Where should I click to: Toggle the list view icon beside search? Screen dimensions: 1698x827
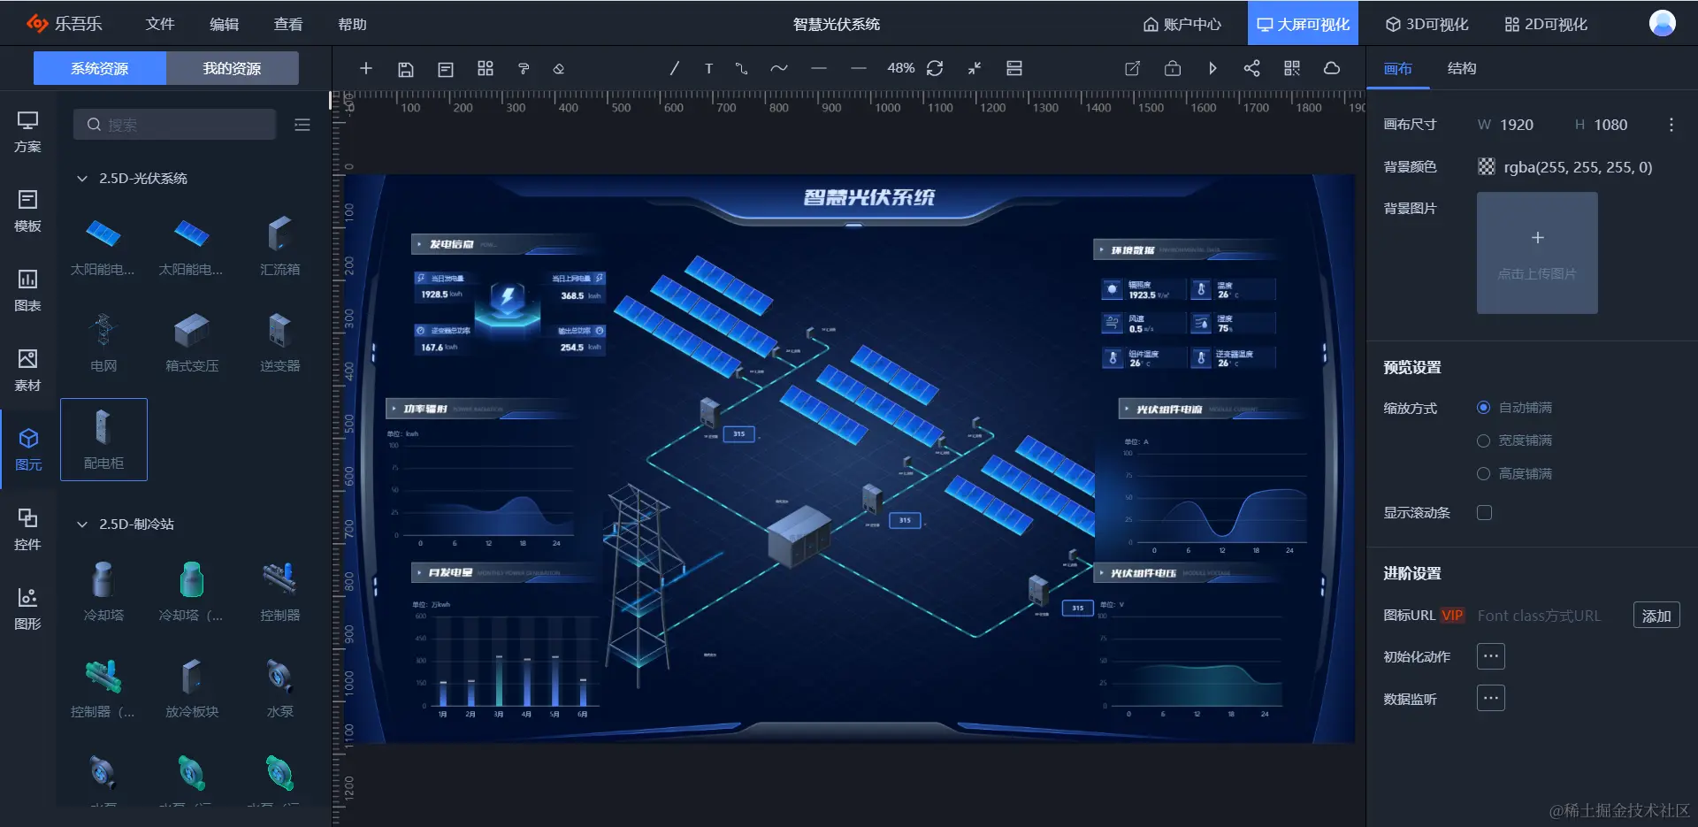click(x=302, y=125)
